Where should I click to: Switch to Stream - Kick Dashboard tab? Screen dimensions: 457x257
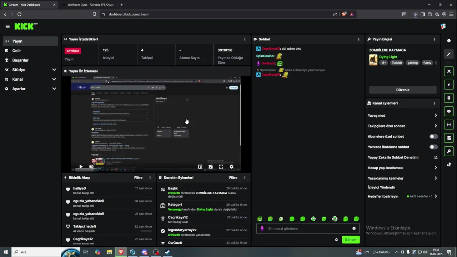(29, 5)
